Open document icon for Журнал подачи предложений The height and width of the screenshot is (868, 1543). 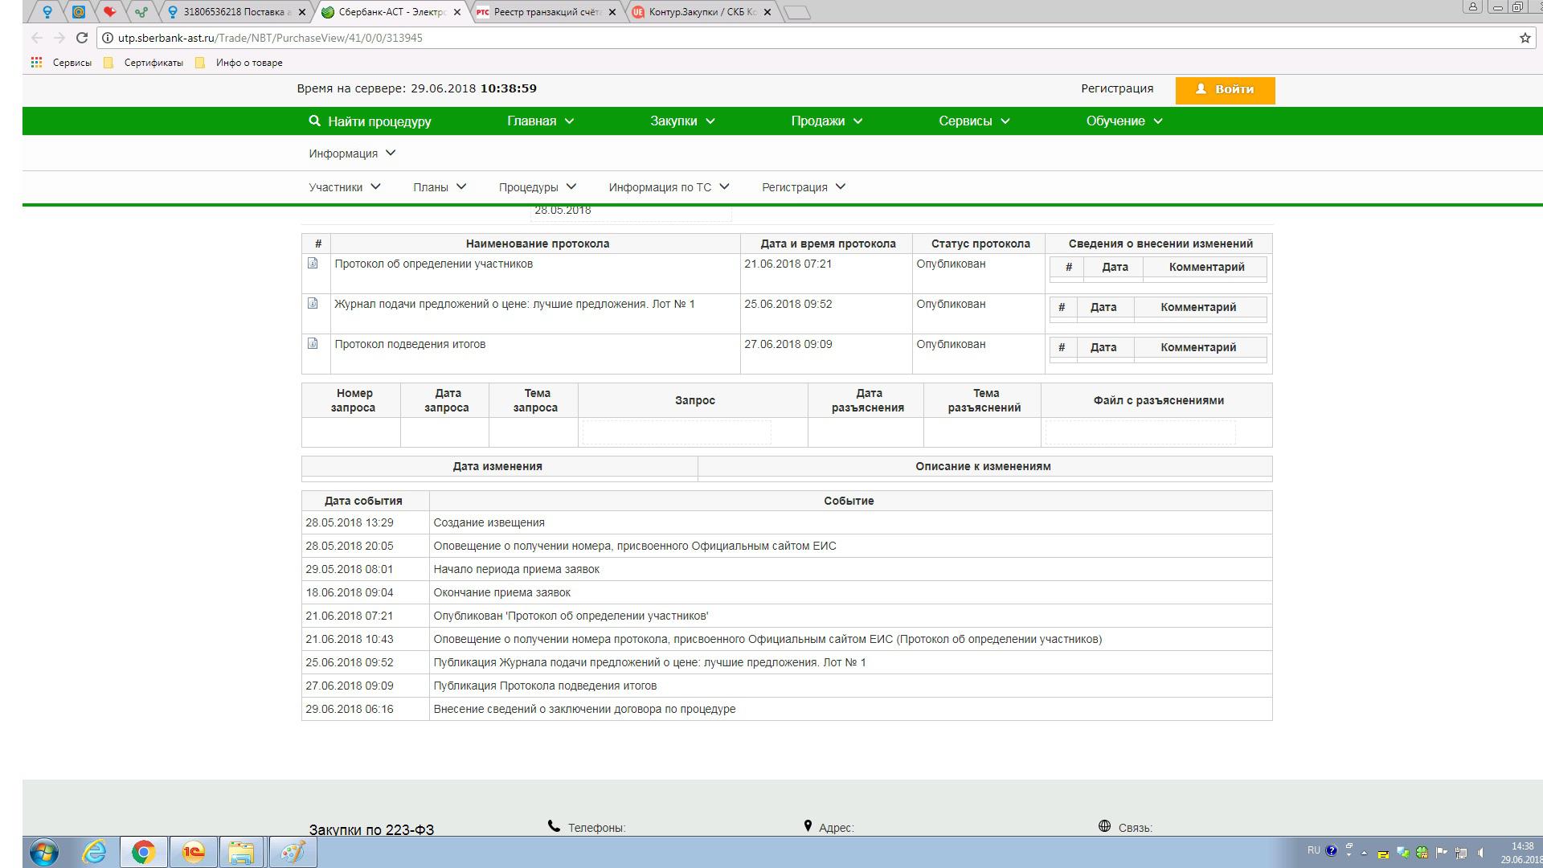point(313,304)
